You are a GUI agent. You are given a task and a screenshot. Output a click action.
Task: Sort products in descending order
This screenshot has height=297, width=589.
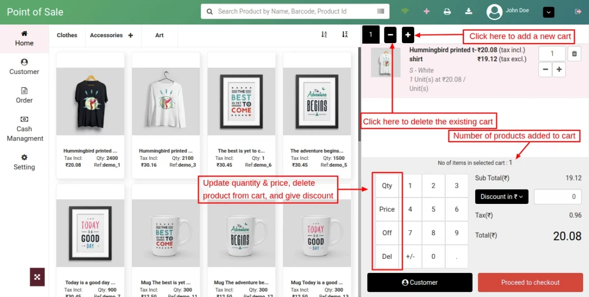tap(345, 35)
